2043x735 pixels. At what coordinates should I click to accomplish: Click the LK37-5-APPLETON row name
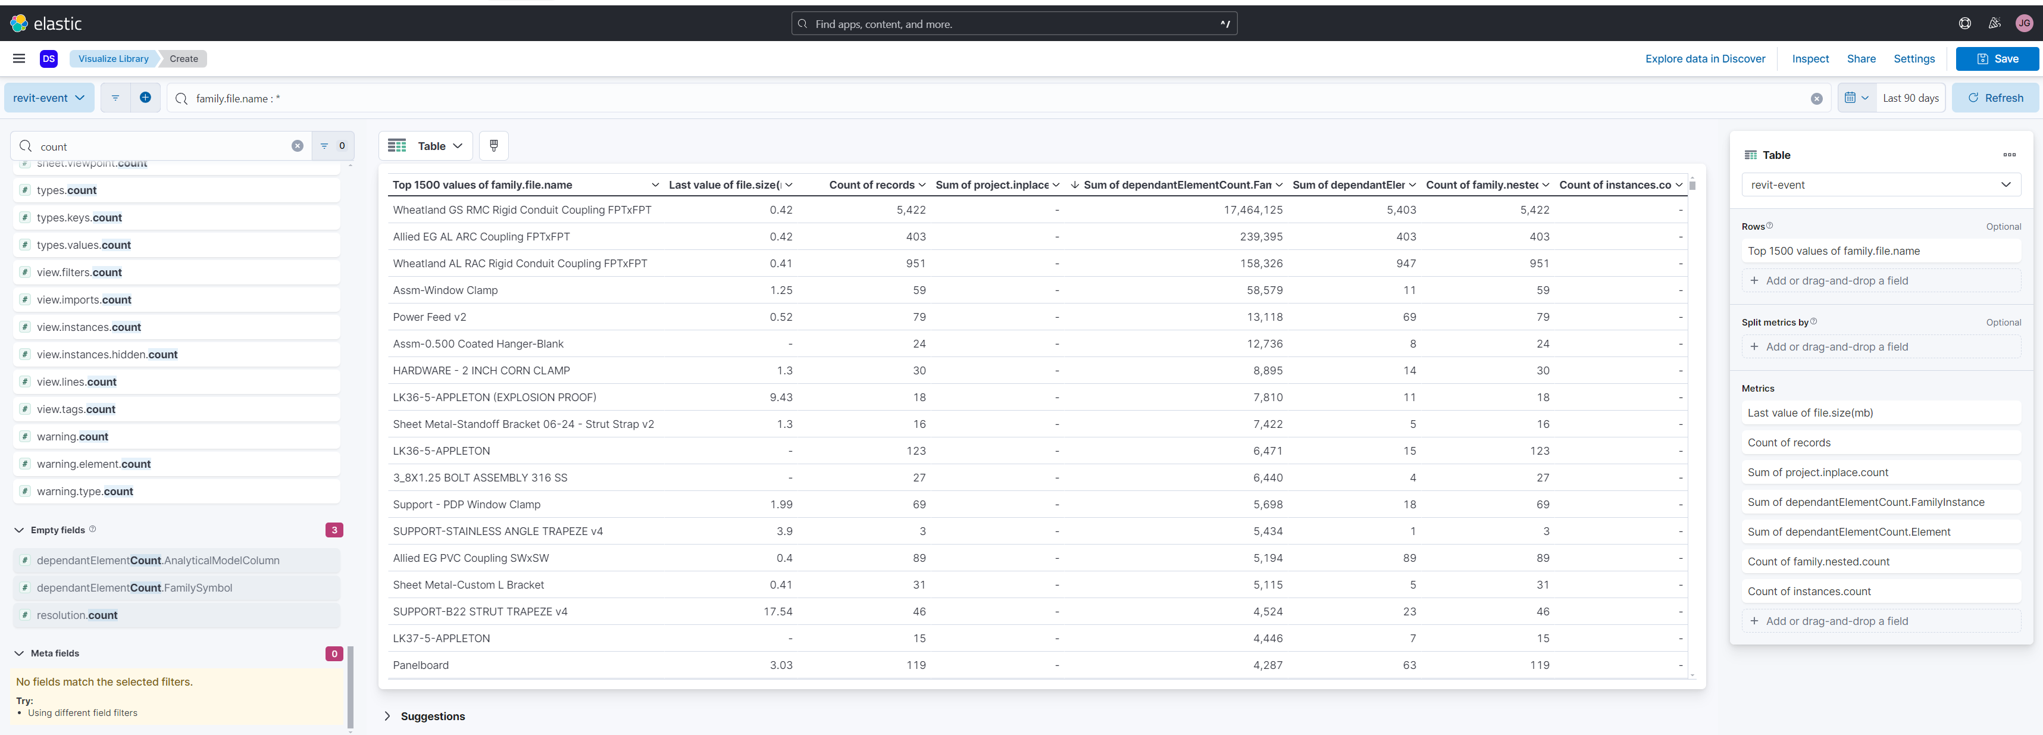(x=441, y=638)
